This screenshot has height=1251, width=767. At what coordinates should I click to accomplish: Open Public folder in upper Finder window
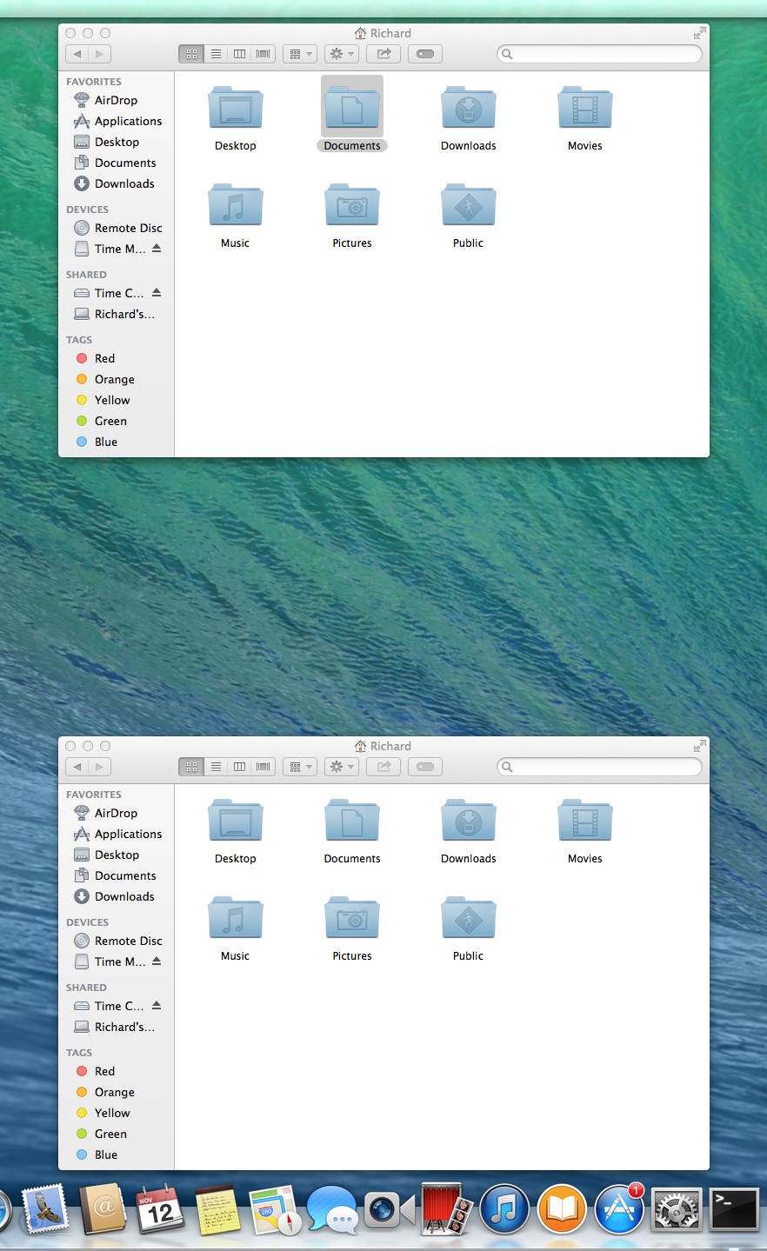(x=469, y=205)
